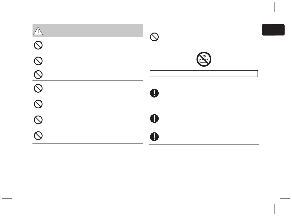Screen dimensions: 292x216
Task: Select the no-bath-or-shower prohibition symbol
Action: click(x=204, y=59)
